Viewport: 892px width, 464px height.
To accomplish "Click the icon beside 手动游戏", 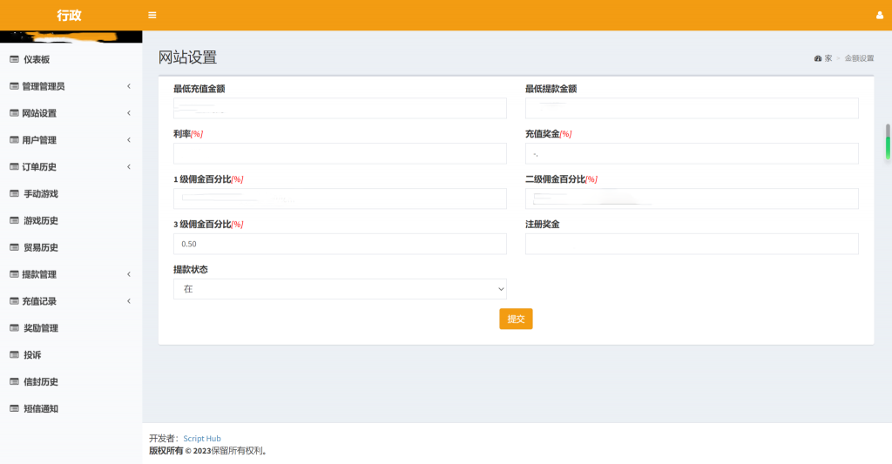I will (x=14, y=194).
